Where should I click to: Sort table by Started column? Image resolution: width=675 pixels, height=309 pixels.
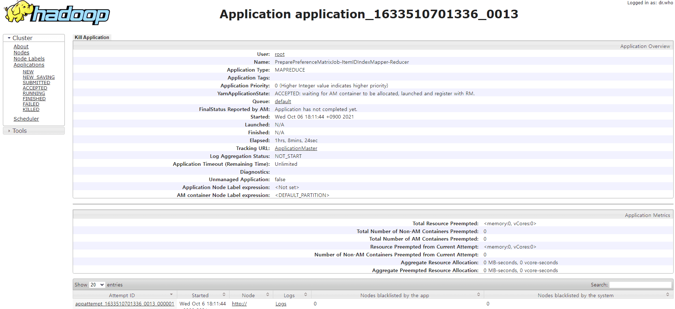(200, 295)
